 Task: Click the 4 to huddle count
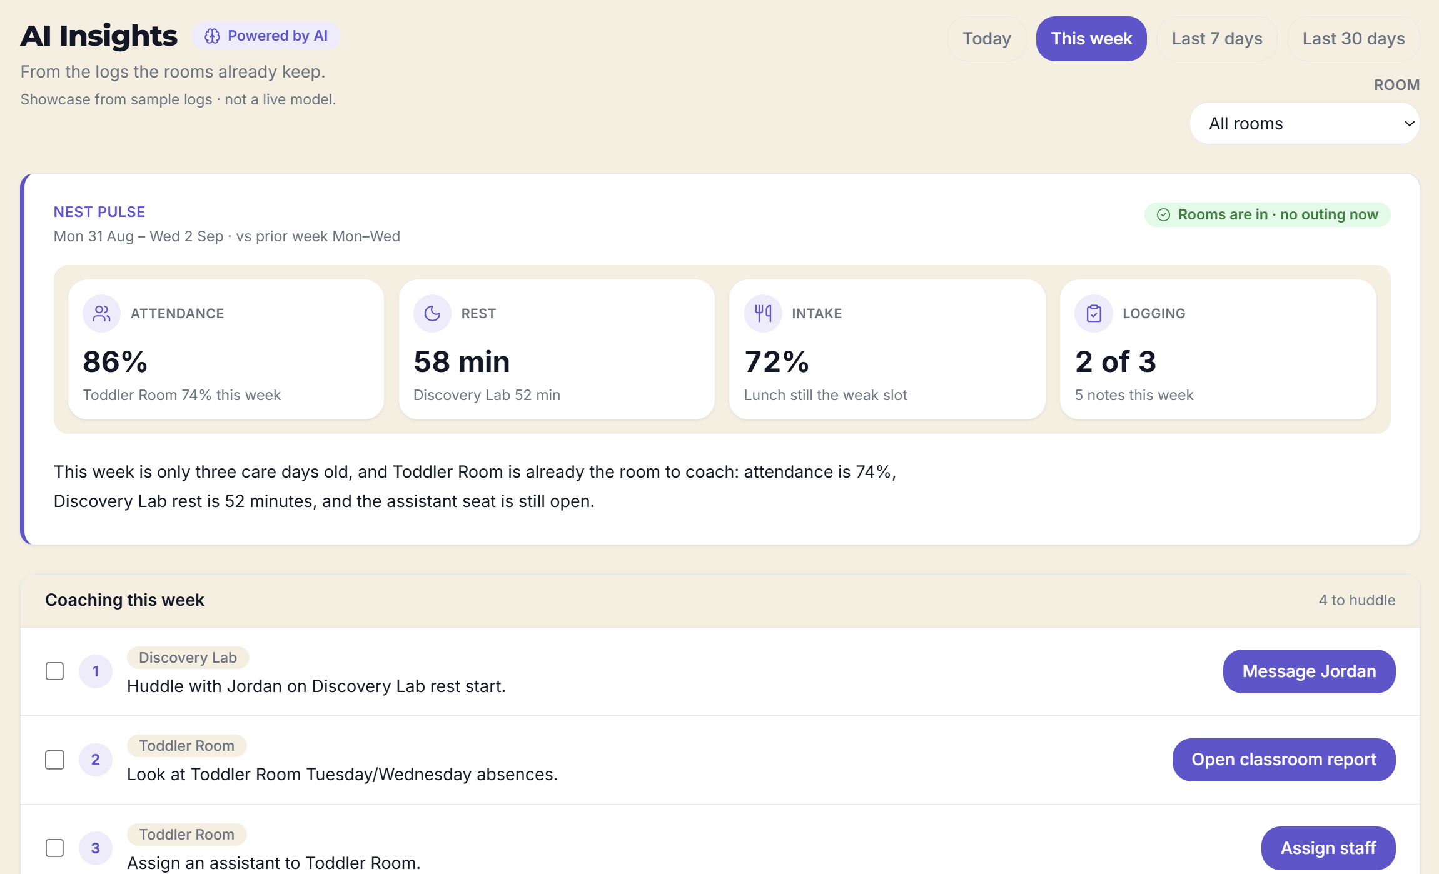coord(1357,600)
